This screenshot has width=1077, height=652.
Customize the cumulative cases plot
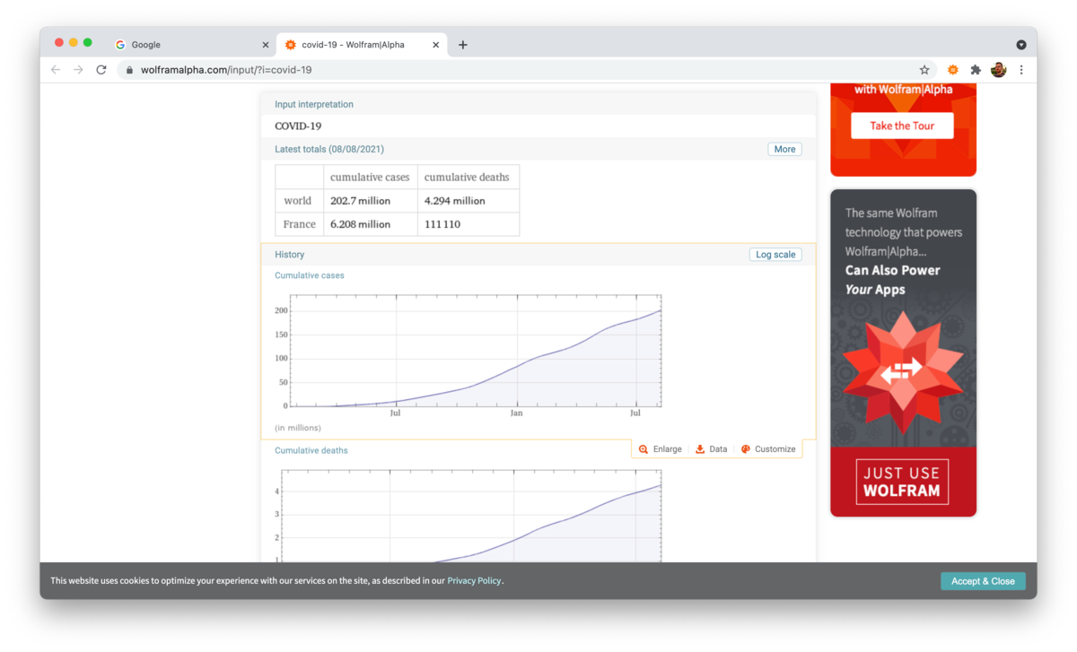click(768, 449)
